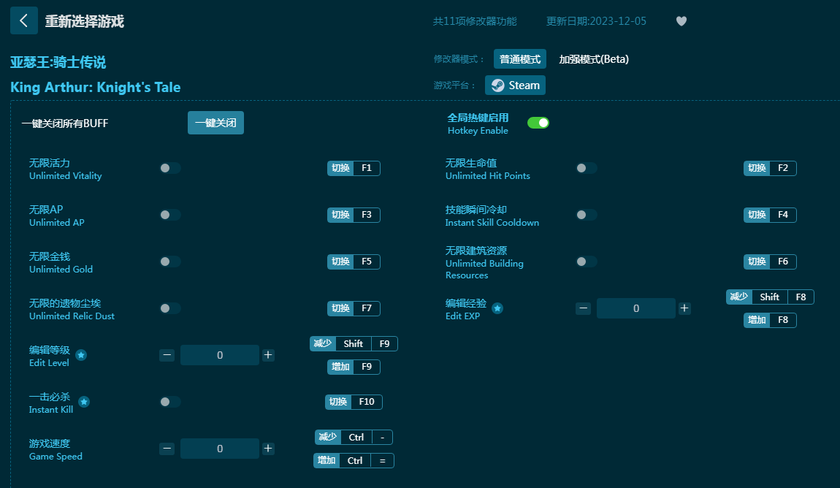Select normal mode 普通模式 tab

tap(519, 59)
